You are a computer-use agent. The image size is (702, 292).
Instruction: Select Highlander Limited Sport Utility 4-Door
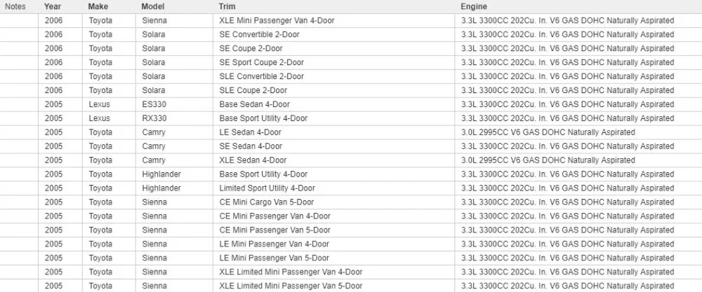(267, 188)
